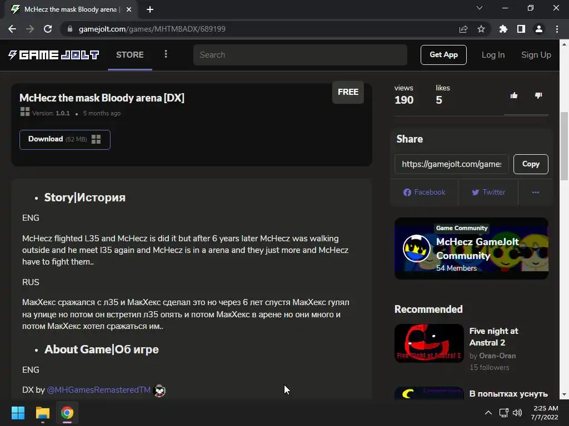Viewport: 569px width, 426px height.
Task: Share the game on Twitter
Action: click(488, 192)
